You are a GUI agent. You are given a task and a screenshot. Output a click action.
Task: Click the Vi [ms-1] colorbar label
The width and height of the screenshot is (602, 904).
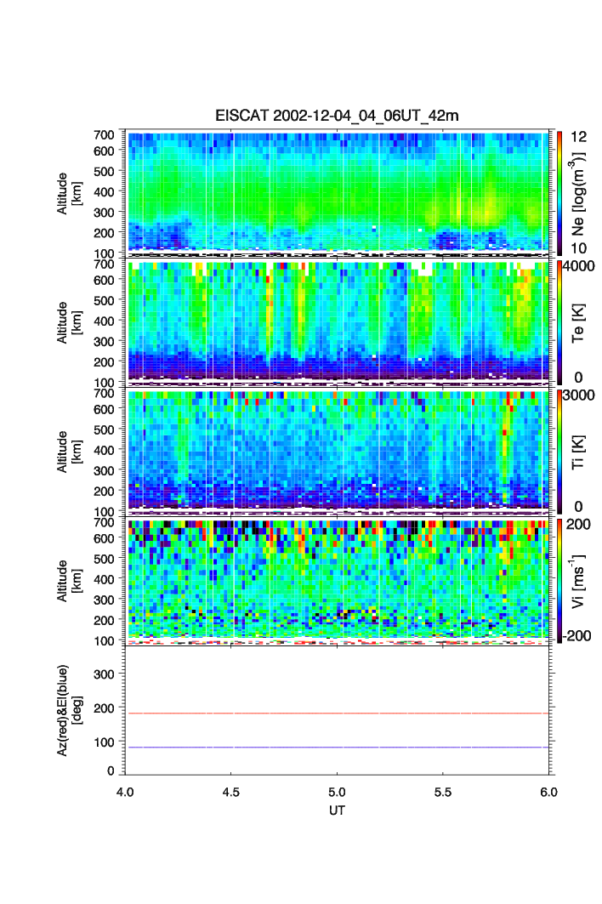581,580
